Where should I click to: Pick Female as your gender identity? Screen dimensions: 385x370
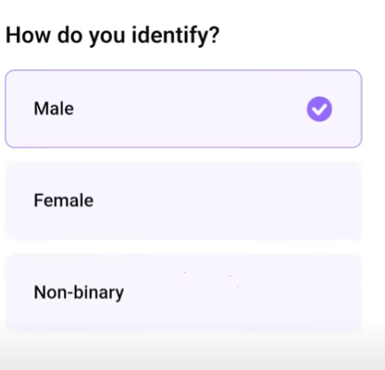pyautogui.click(x=183, y=201)
